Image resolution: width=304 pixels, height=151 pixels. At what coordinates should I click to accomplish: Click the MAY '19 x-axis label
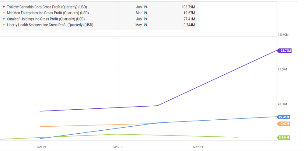coord(198,147)
